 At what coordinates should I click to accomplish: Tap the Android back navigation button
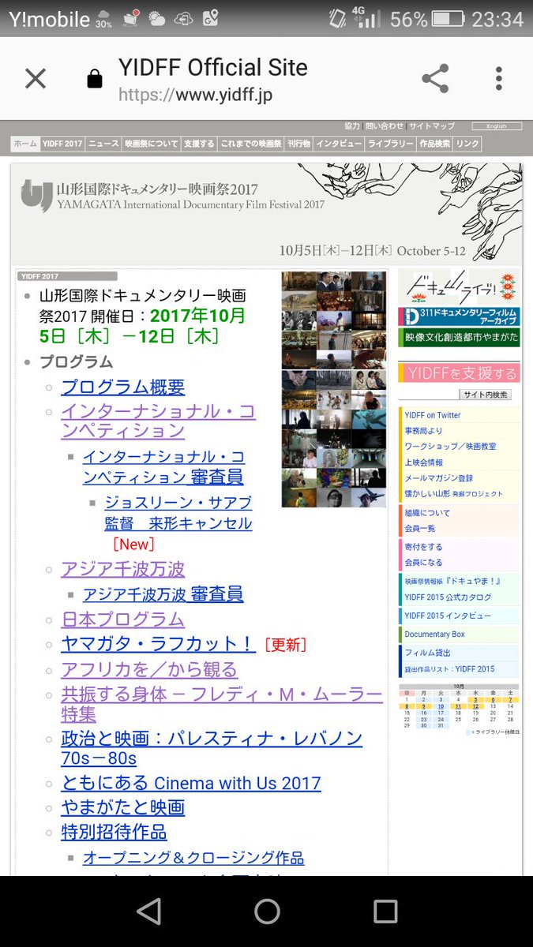click(148, 911)
